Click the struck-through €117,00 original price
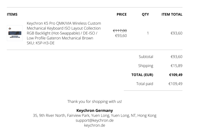The image size is (198, 139). click(x=120, y=31)
